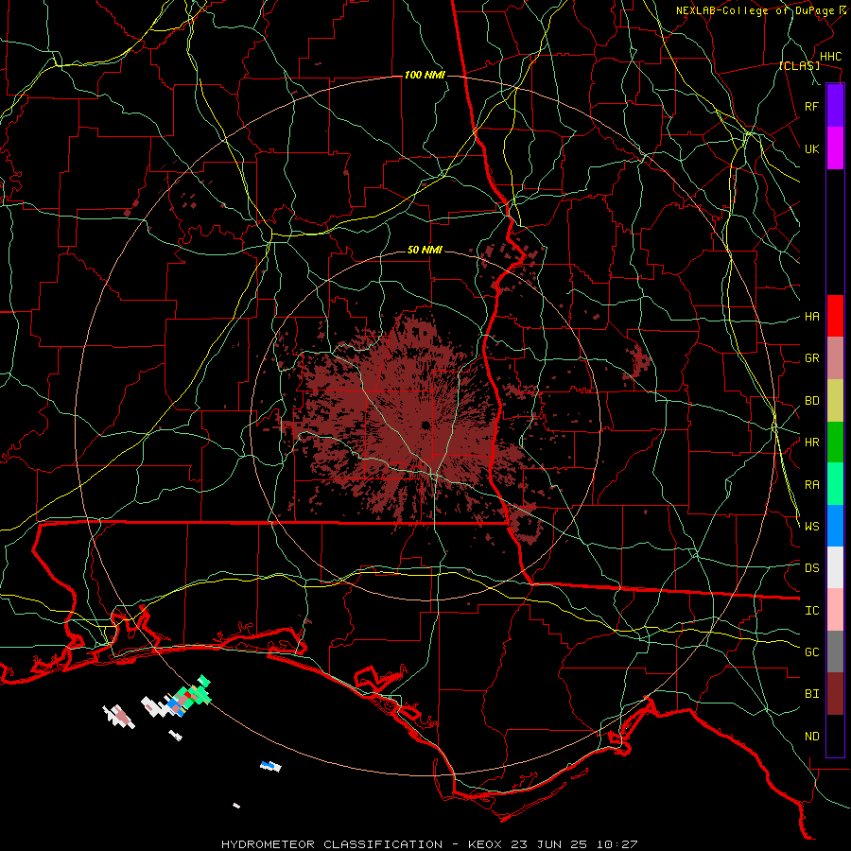Screen dimensions: 851x851
Task: Click the "ND" legend label
Action: 811,737
